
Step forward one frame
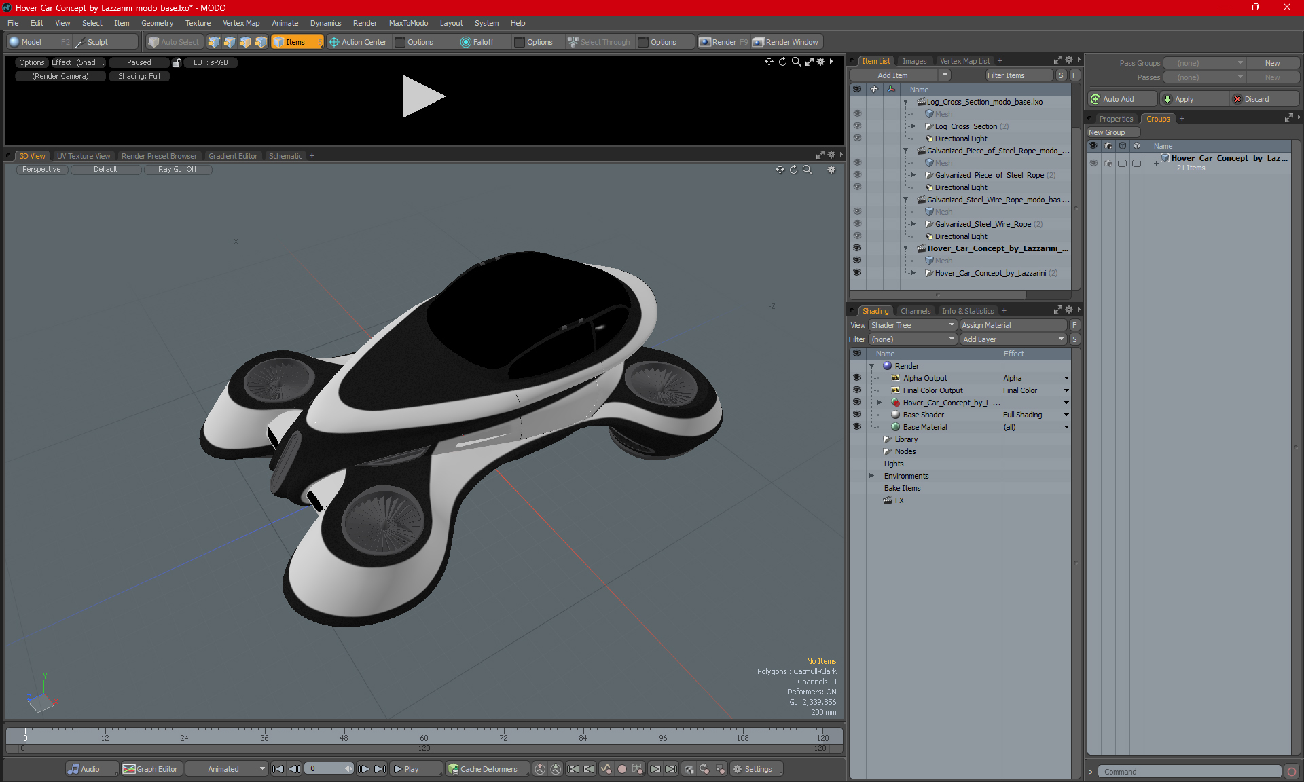(x=364, y=769)
